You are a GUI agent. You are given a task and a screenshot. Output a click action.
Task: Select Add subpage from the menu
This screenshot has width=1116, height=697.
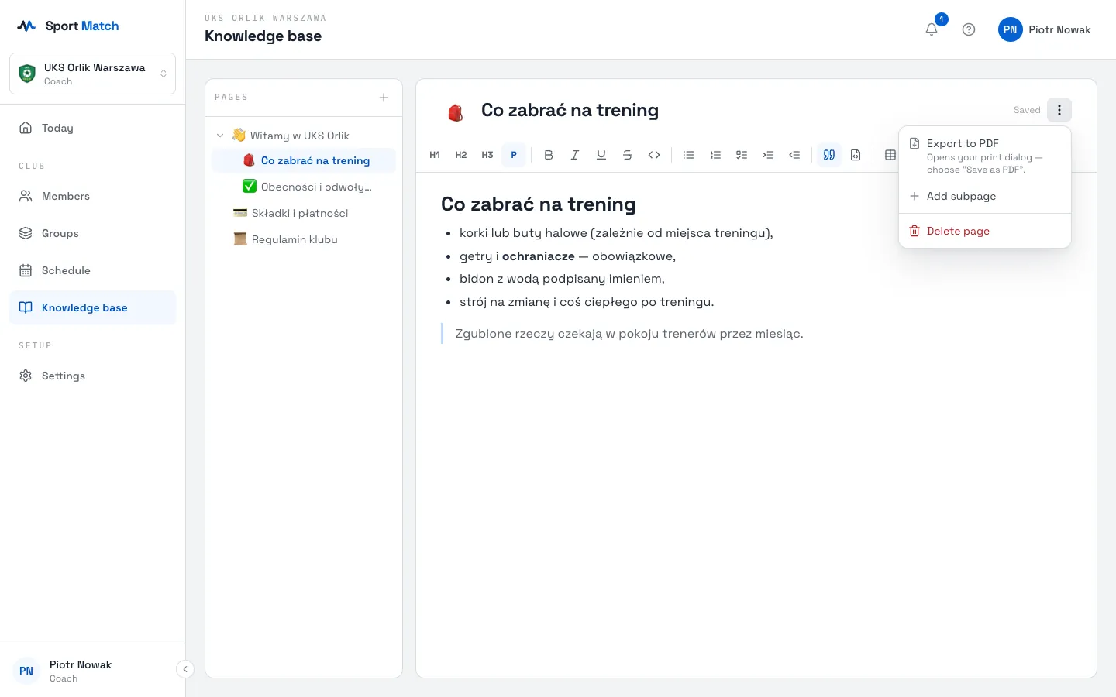click(985, 196)
